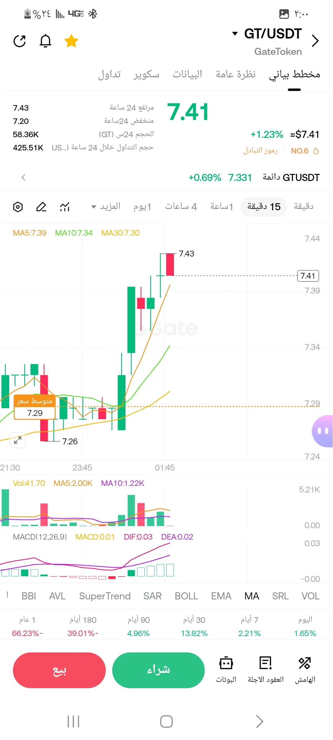
Task: Expand المزيد timeframe dropdown
Action: [106, 206]
